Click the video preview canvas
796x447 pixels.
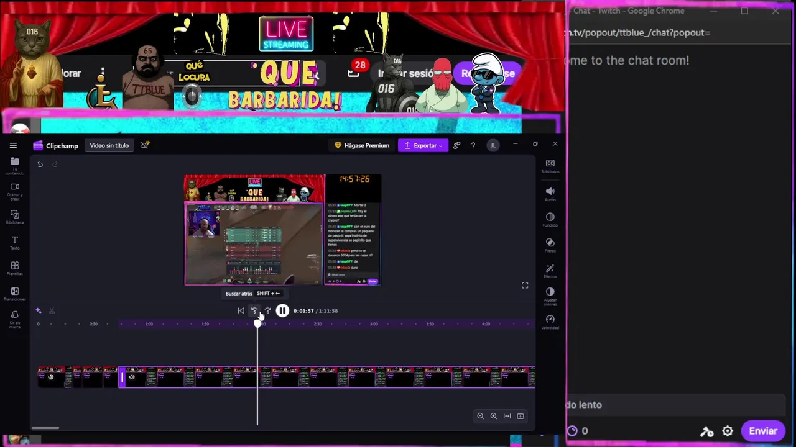click(x=282, y=230)
